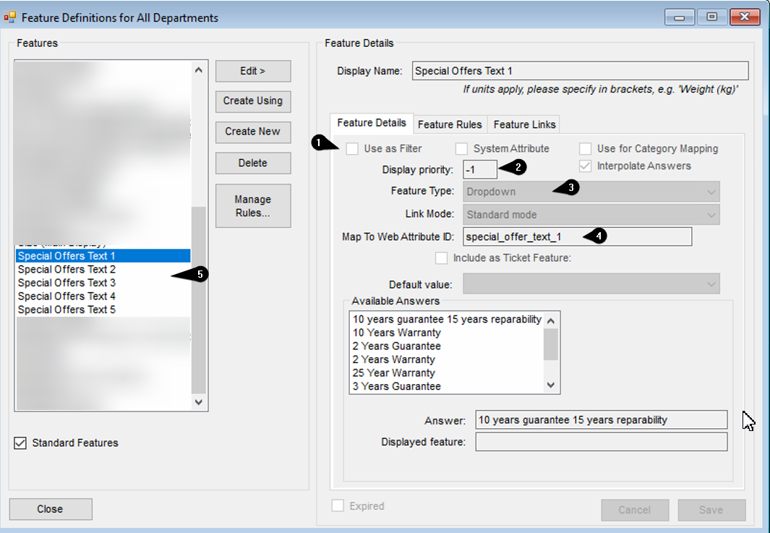Click the Map To Web Attribute ID field
The width and height of the screenshot is (770, 533).
coord(577,236)
